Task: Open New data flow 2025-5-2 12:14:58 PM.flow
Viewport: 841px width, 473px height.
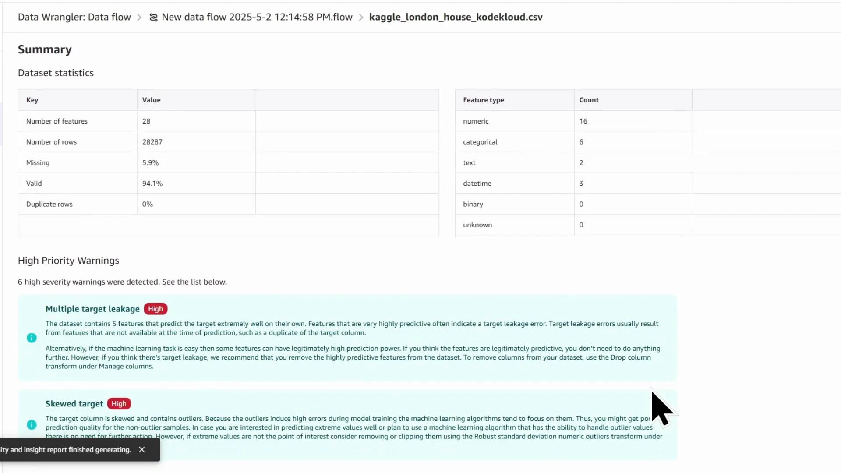Action: pyautogui.click(x=257, y=17)
